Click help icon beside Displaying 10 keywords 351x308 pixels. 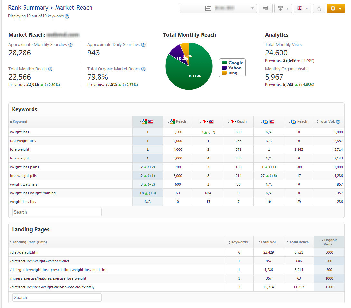point(67,16)
